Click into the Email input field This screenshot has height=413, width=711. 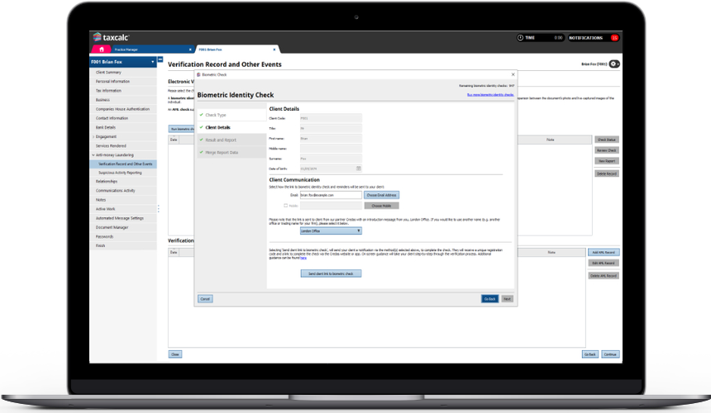tap(330, 195)
